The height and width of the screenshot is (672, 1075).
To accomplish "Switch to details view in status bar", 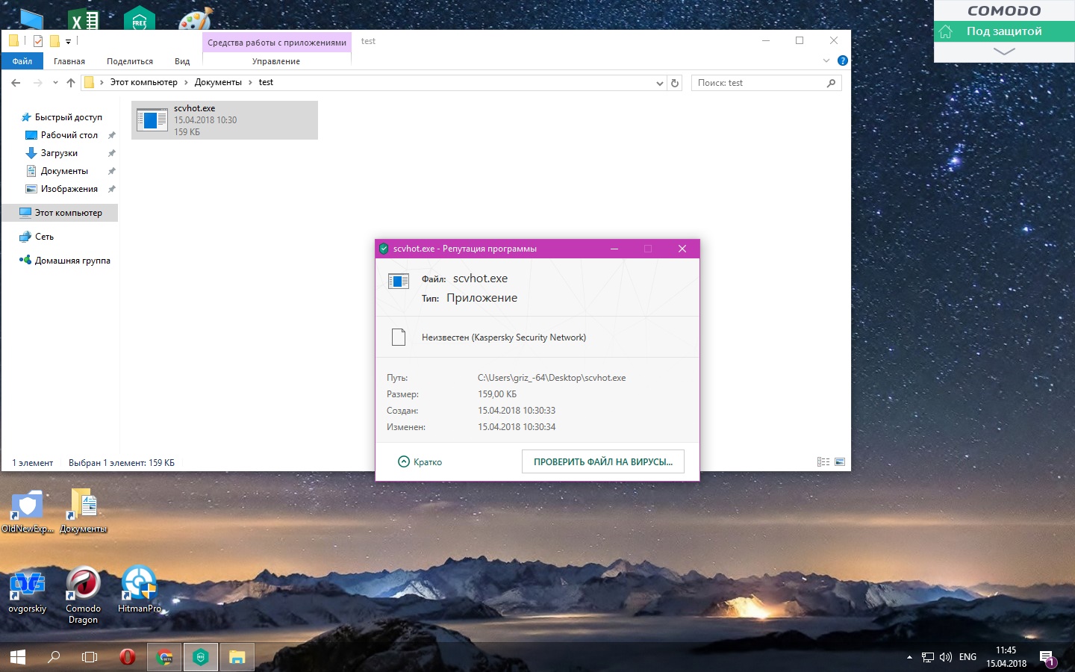I will click(x=823, y=462).
